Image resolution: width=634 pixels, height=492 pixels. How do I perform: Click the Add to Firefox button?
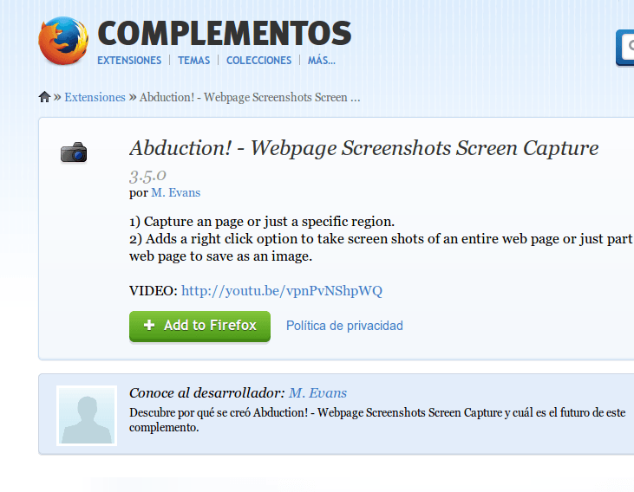coord(199,326)
